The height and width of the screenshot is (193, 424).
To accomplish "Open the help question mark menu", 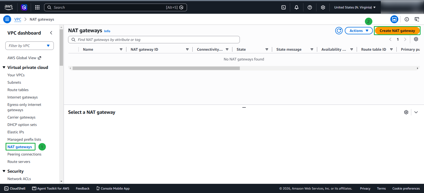I will (310, 7).
